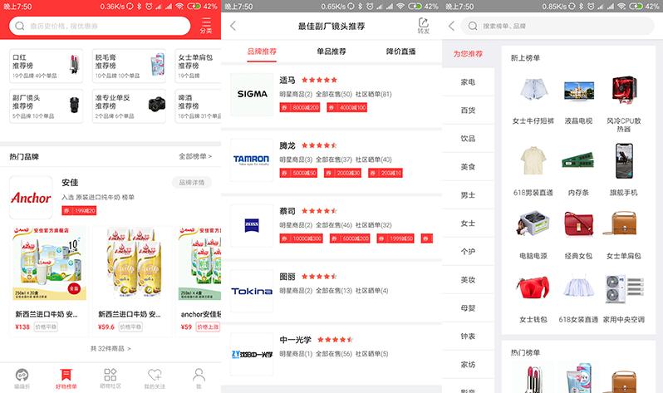Screen dimensions: 663x393
Task: Tap the community grid icon in bottom nav
Action: (110, 375)
